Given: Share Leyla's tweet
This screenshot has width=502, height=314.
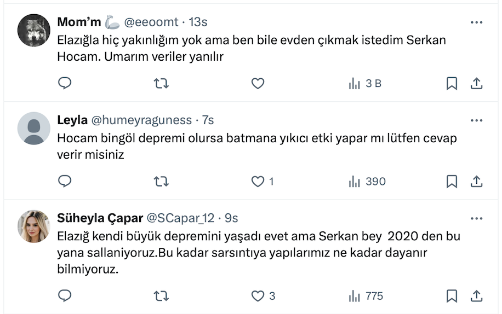Looking at the screenshot, I should tap(477, 182).
